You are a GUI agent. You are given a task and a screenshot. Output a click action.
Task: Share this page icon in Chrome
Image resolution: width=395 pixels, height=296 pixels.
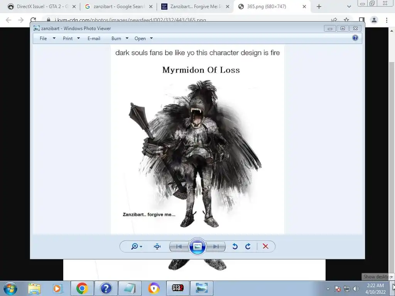coord(334,20)
